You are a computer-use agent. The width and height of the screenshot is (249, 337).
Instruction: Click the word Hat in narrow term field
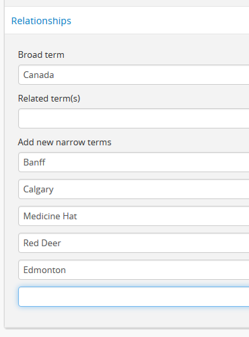(x=70, y=216)
